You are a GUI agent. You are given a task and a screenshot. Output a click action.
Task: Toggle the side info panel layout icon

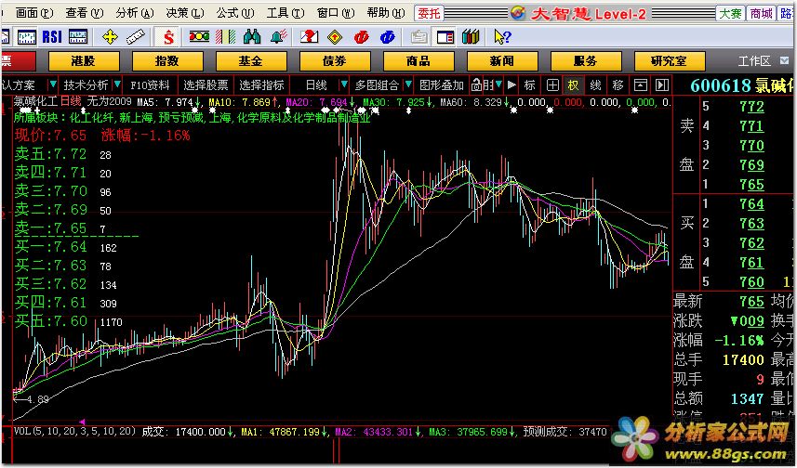point(445,37)
